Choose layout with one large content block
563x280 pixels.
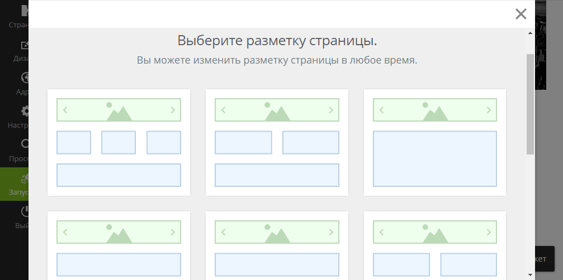tap(435, 142)
